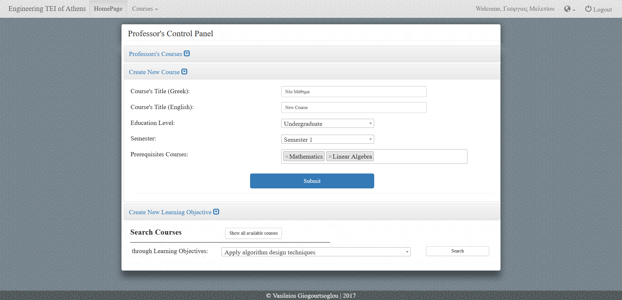Image resolution: width=622 pixels, height=300 pixels.
Task: Submit the new course form
Action: click(x=312, y=181)
